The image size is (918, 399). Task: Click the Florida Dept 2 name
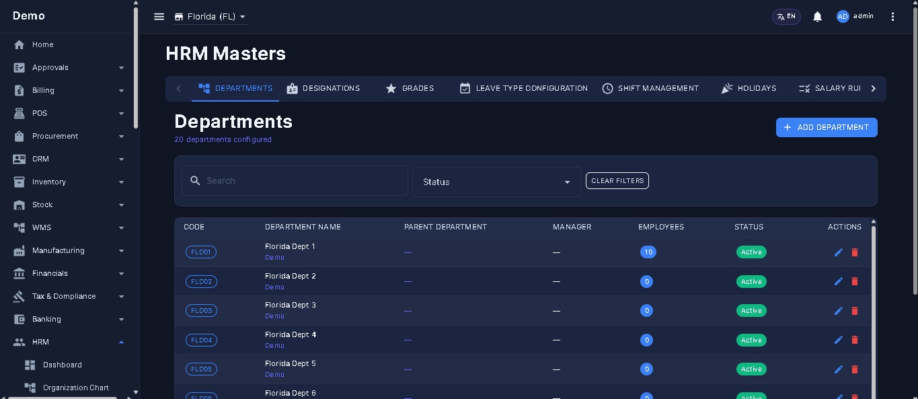[291, 276]
